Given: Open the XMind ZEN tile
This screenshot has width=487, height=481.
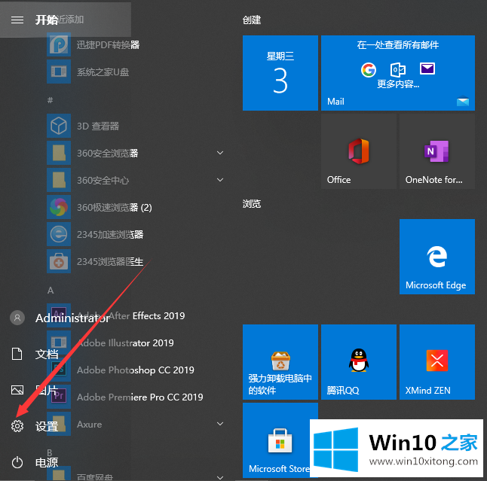Looking at the screenshot, I should pyautogui.click(x=437, y=362).
